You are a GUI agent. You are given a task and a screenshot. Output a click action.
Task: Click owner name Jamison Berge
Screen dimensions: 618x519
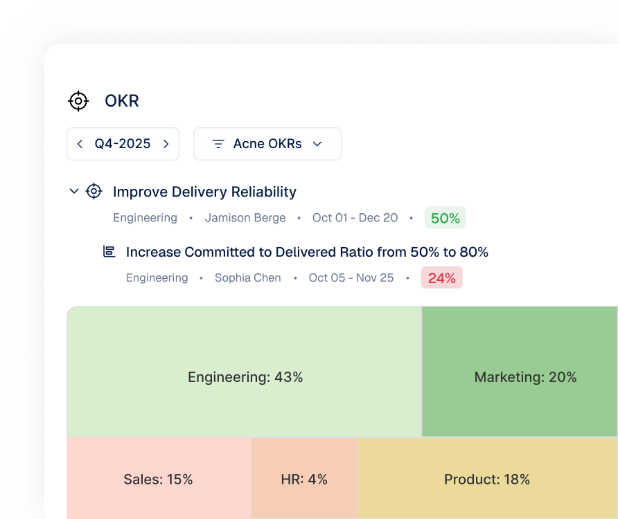(x=245, y=218)
